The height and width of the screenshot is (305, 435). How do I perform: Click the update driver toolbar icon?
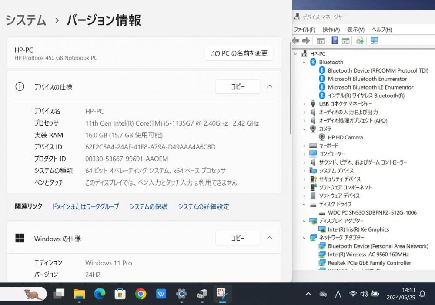[x=360, y=41]
